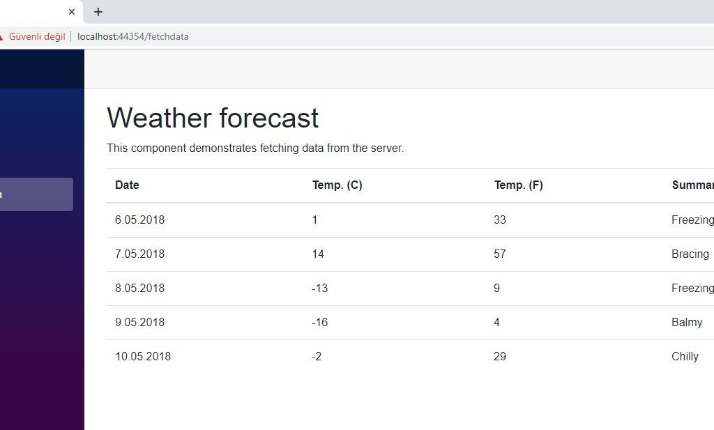
Task: Click the "Güvenli değil" security label
Action: [x=37, y=36]
